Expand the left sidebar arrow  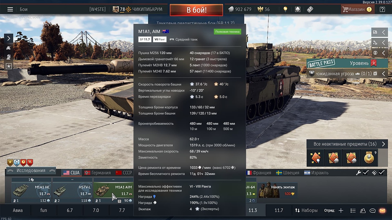point(9,38)
